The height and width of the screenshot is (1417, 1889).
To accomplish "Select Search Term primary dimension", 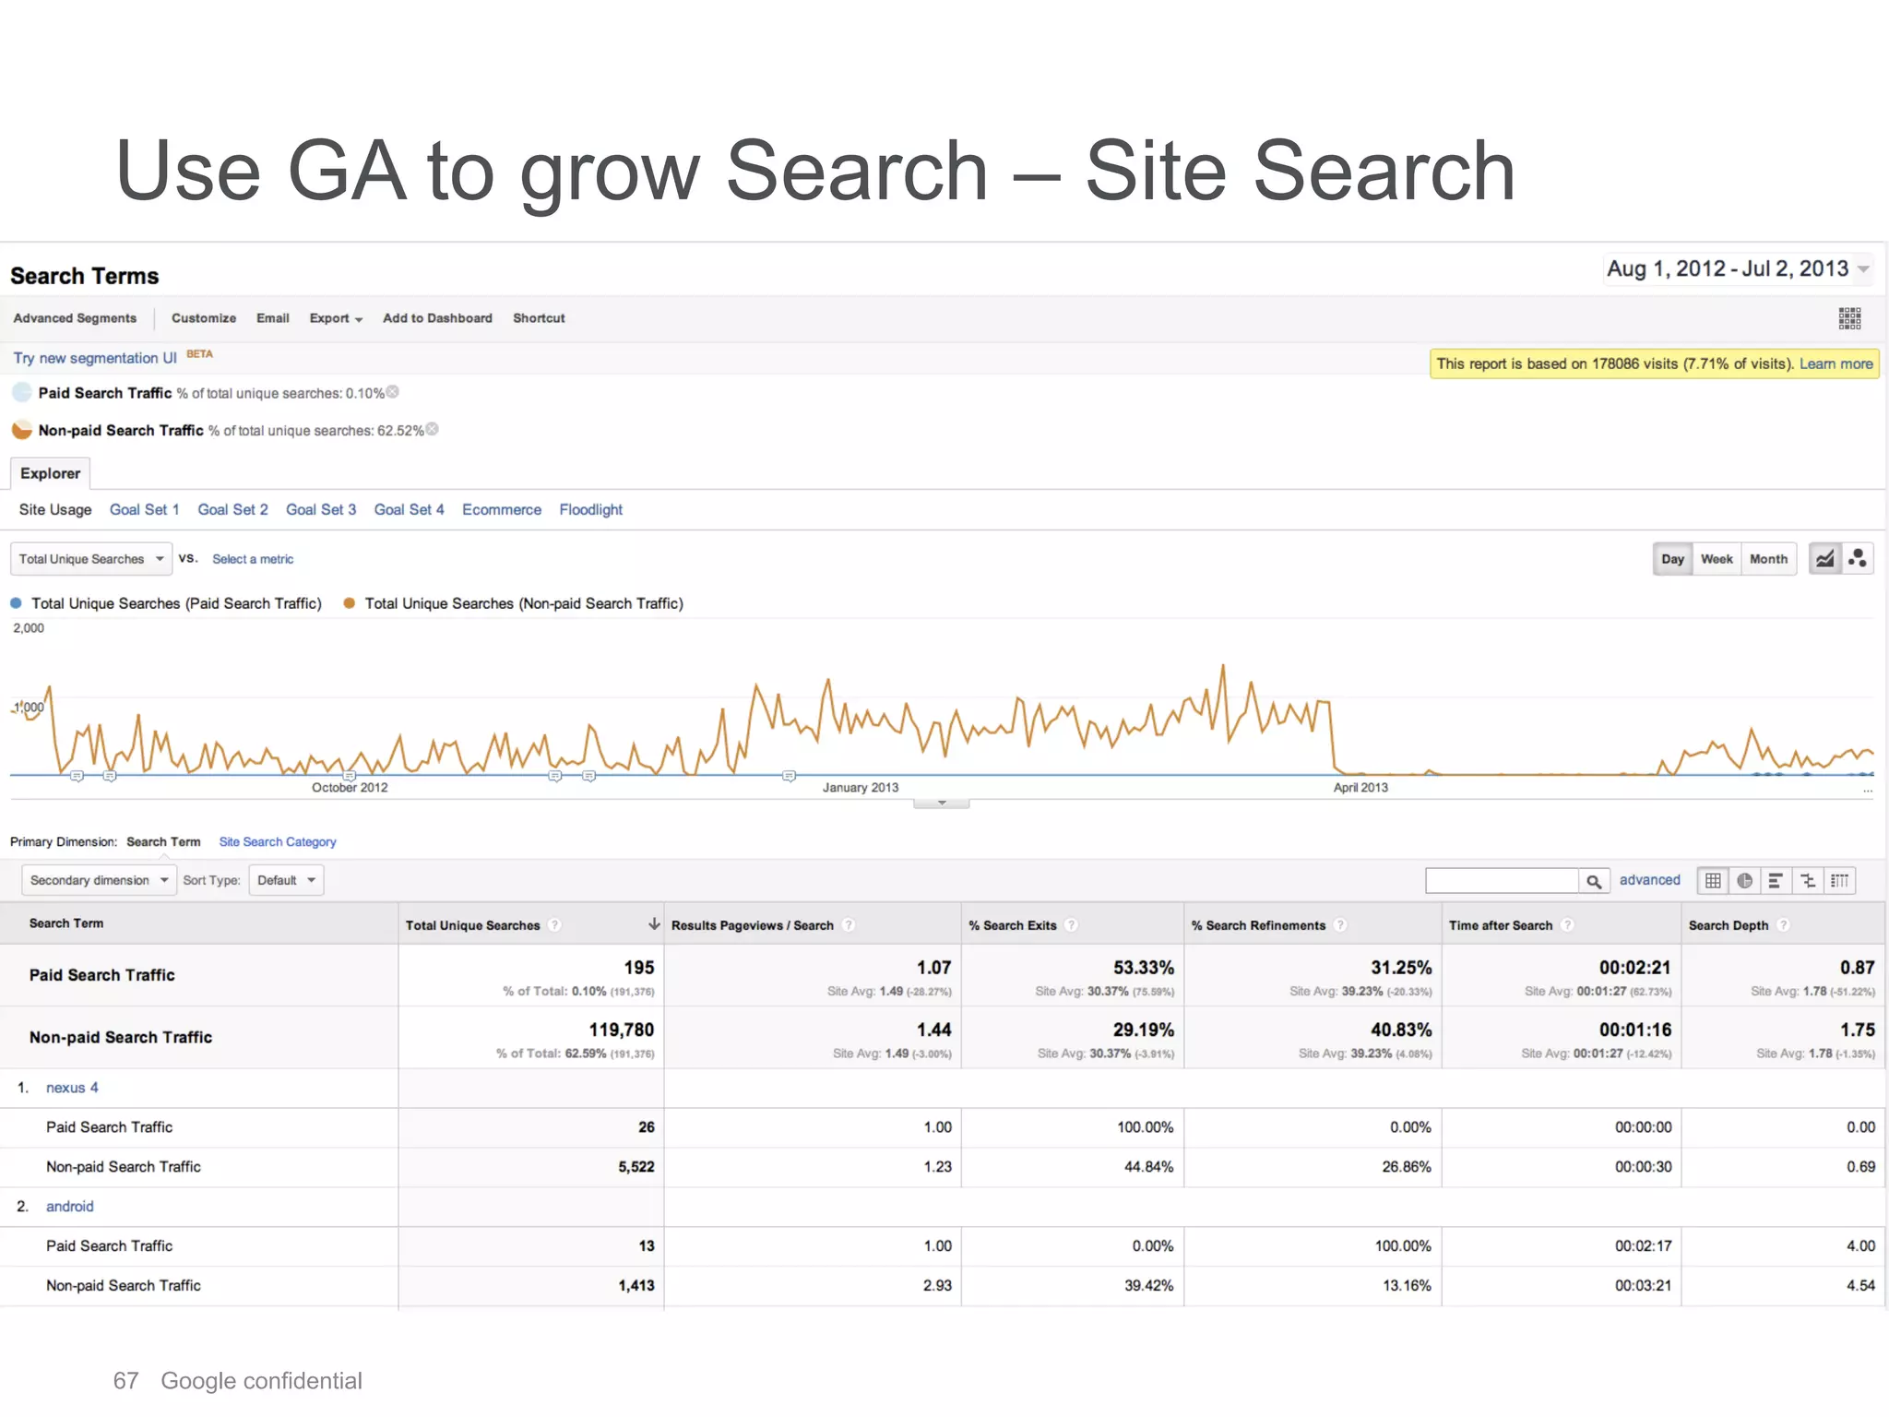I will click(x=163, y=842).
